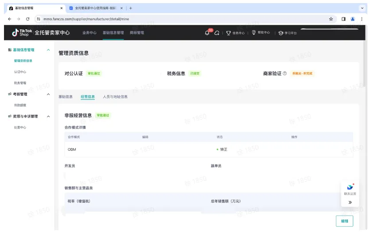Click the 编辑 button

tap(344, 221)
